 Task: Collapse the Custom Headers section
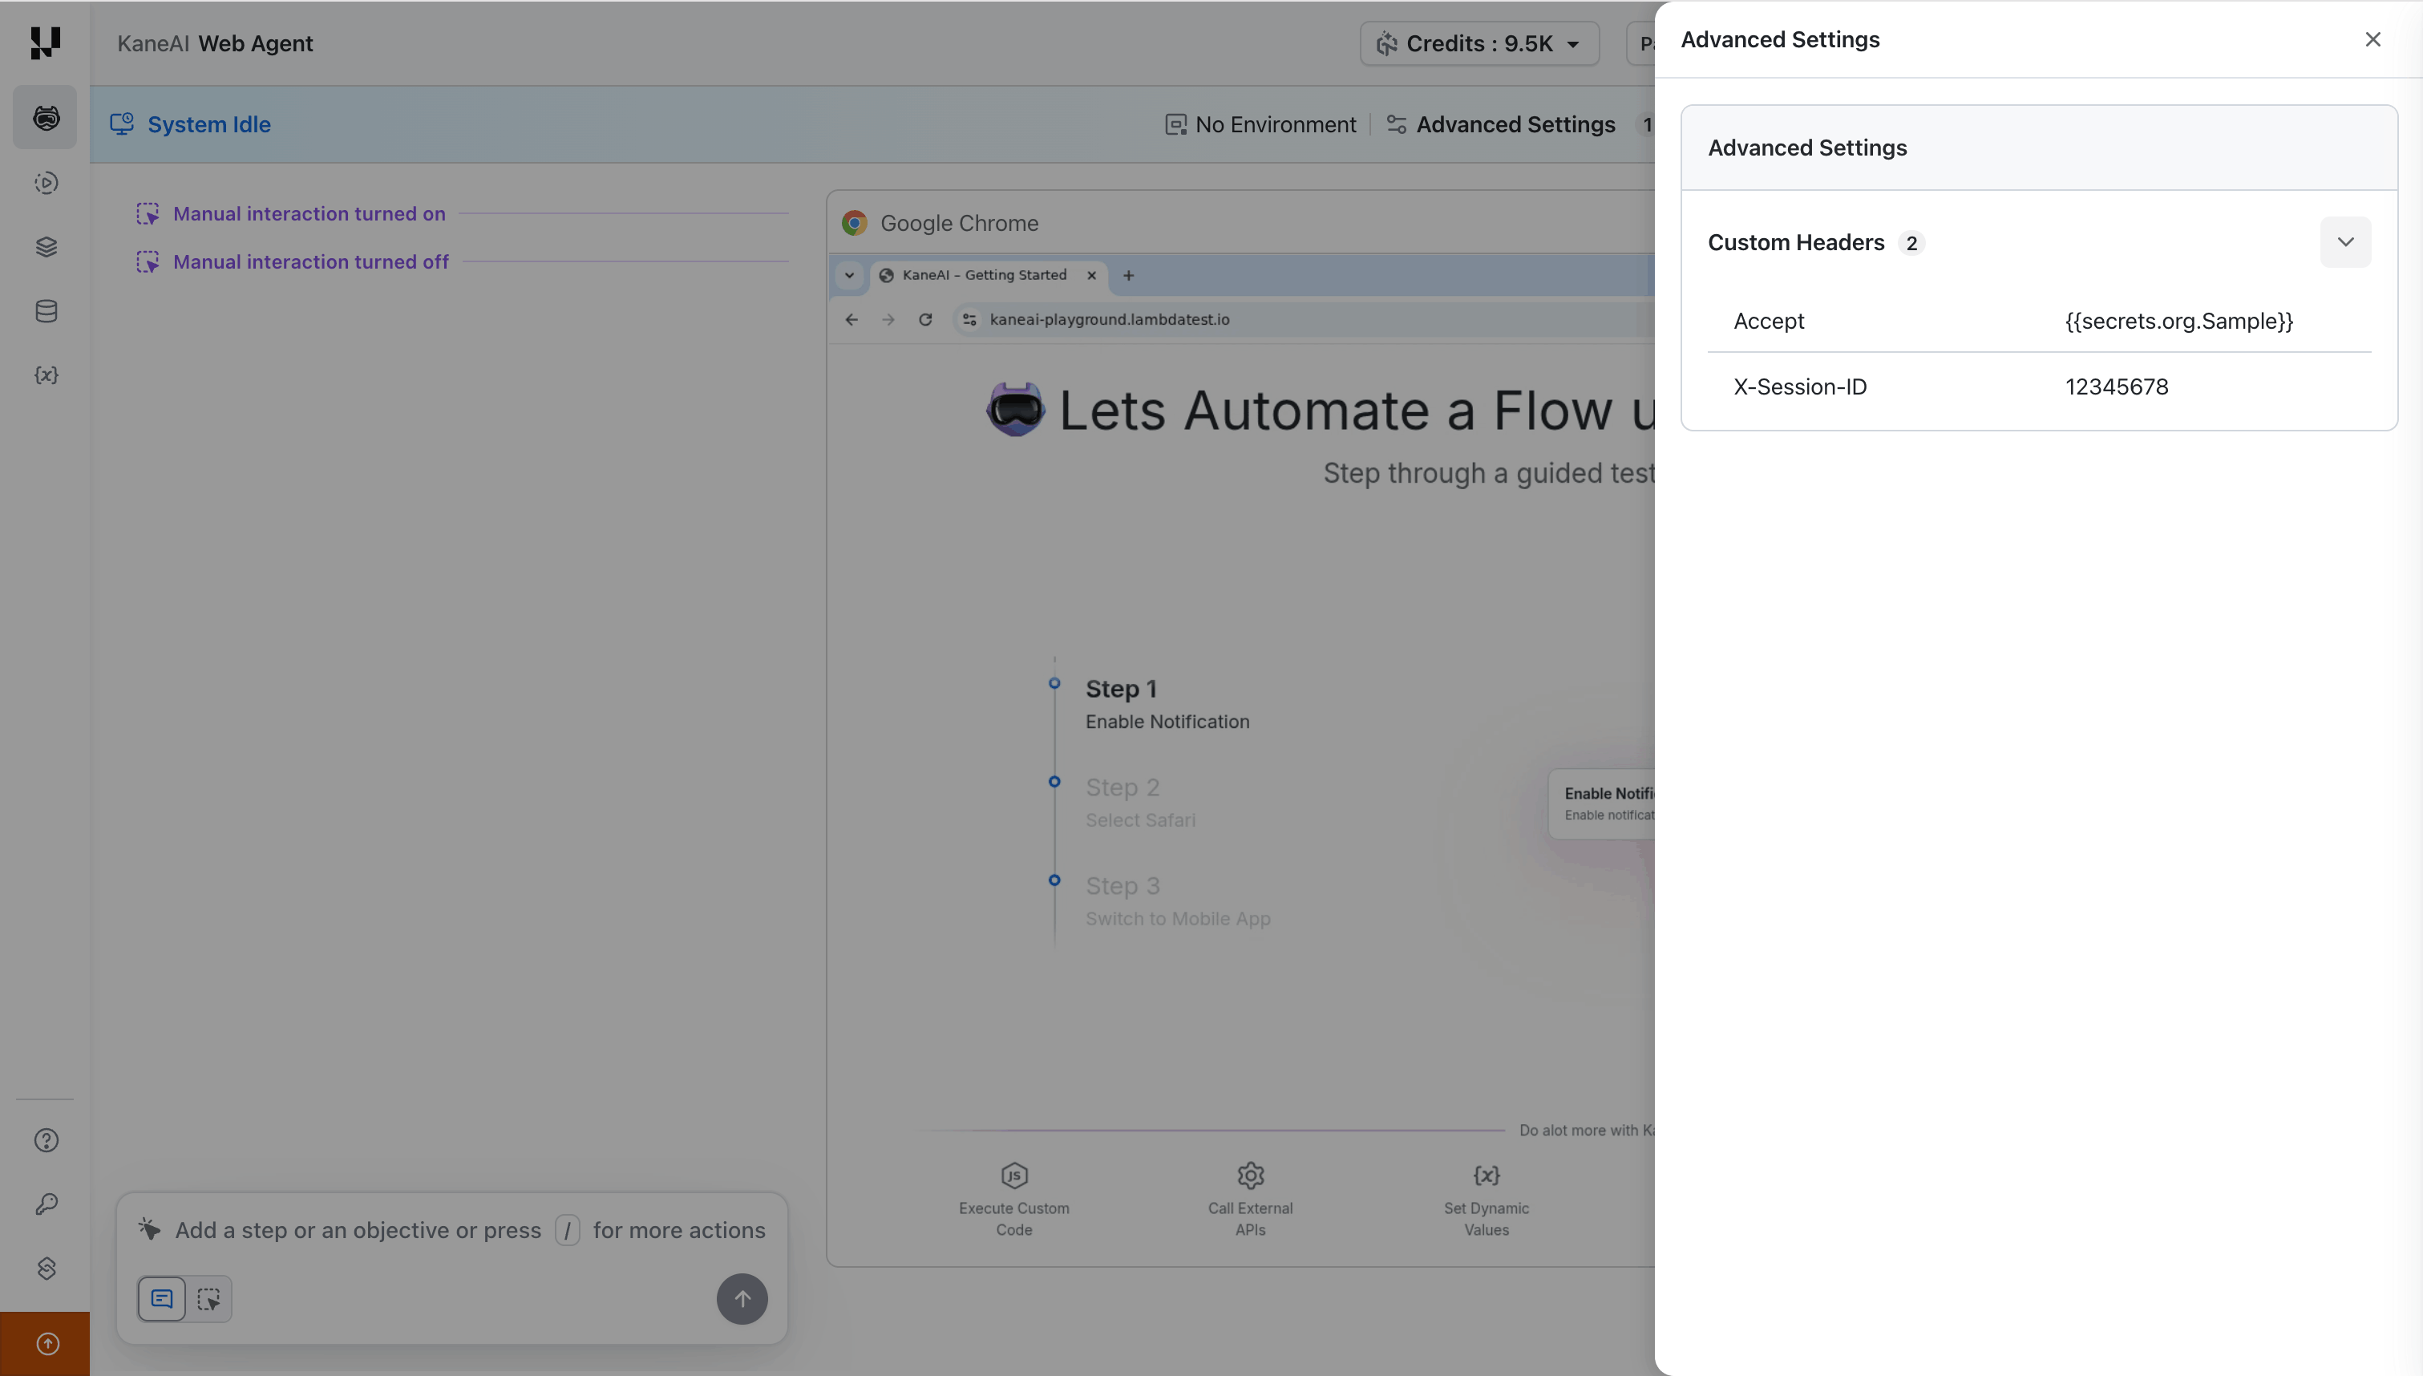click(2344, 242)
